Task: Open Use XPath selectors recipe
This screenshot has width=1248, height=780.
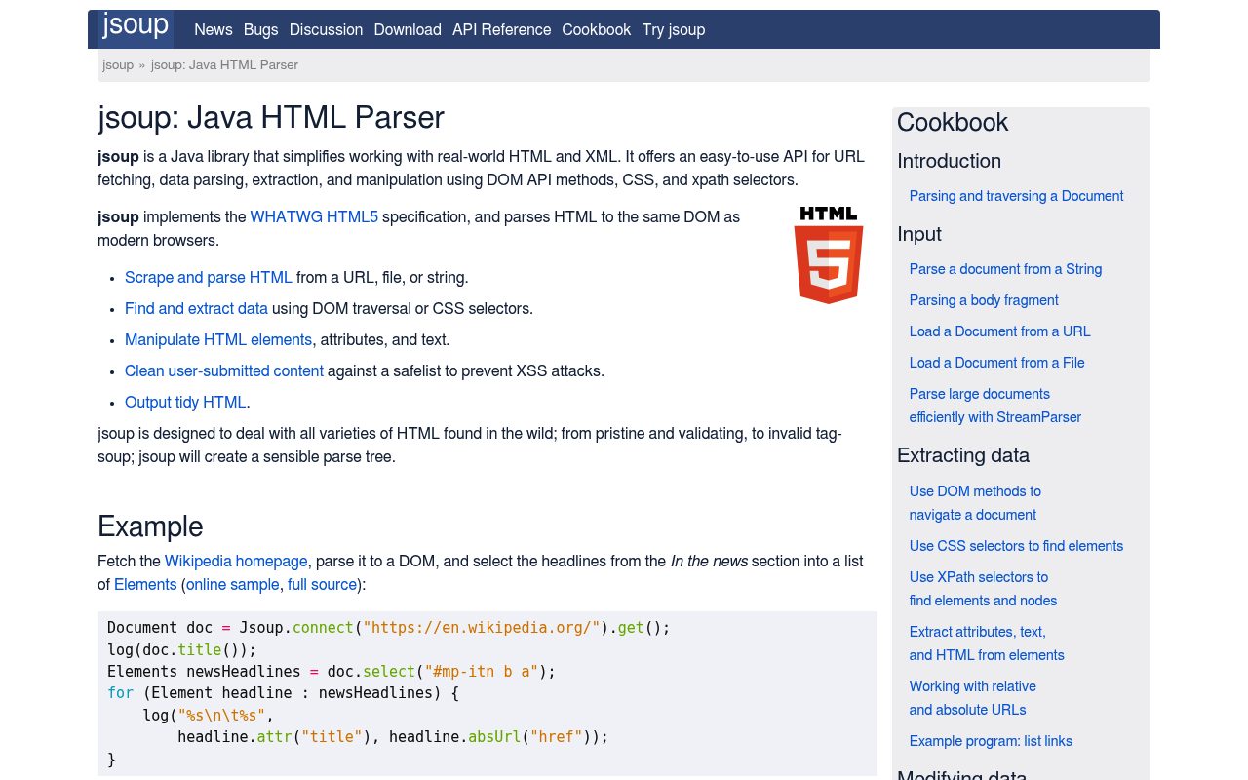Action: tap(983, 589)
